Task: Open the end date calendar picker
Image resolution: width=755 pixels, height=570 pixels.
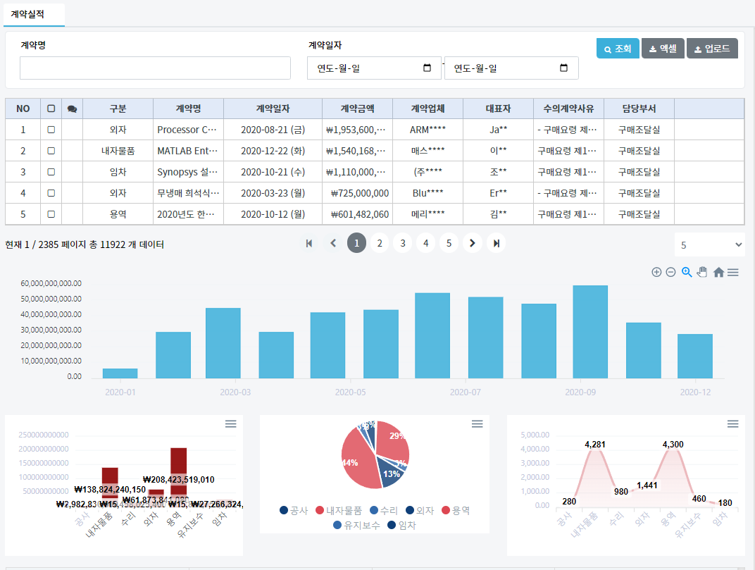Action: (x=563, y=68)
